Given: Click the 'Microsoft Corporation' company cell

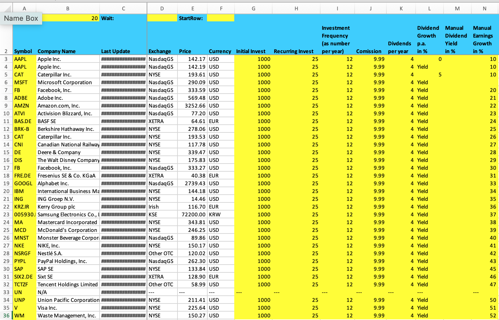Looking at the screenshot, I should pos(68,82).
